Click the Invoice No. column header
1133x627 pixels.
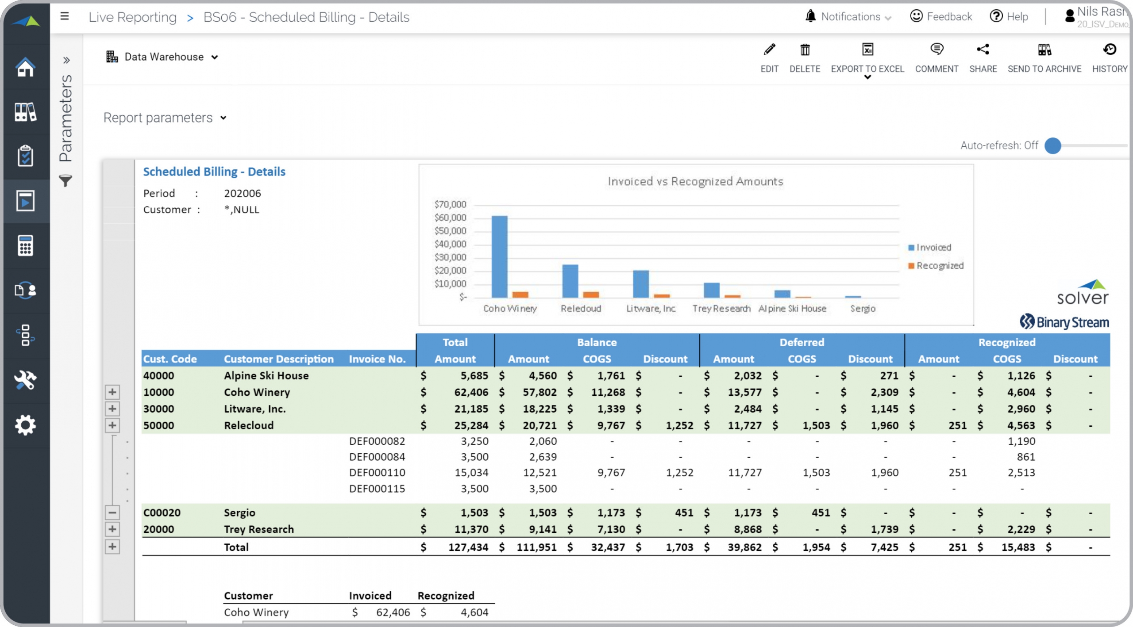point(377,359)
